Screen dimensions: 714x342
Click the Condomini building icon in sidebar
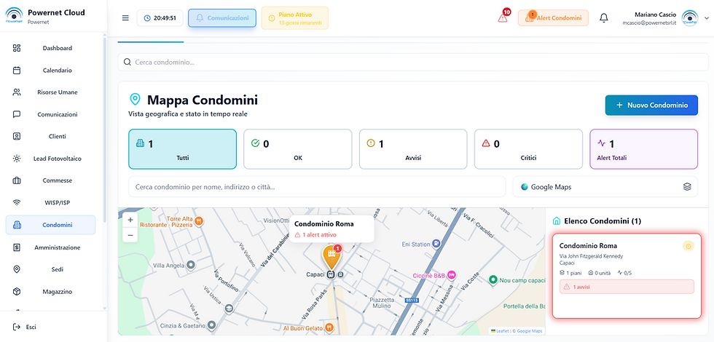click(x=17, y=225)
